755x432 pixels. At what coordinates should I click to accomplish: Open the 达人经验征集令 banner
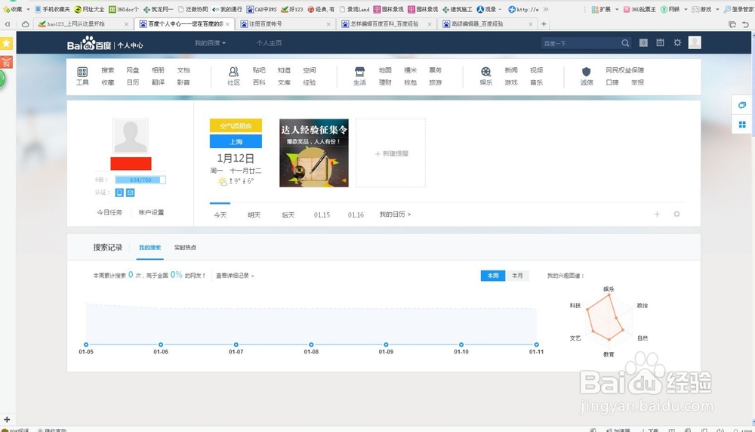(x=314, y=153)
